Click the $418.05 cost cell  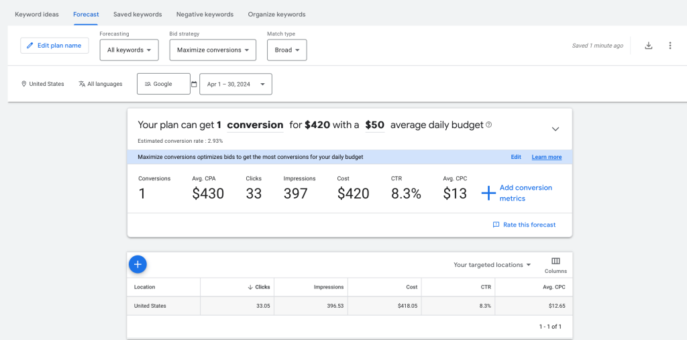pos(407,306)
